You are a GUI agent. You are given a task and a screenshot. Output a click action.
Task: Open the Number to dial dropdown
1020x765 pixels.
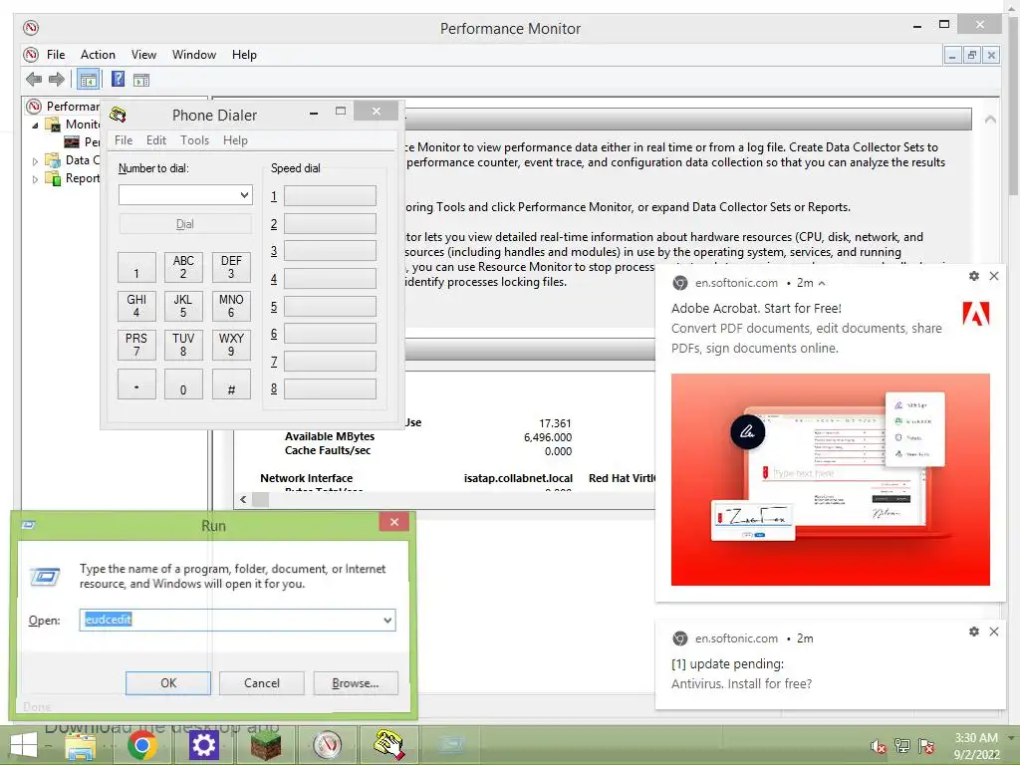click(245, 194)
